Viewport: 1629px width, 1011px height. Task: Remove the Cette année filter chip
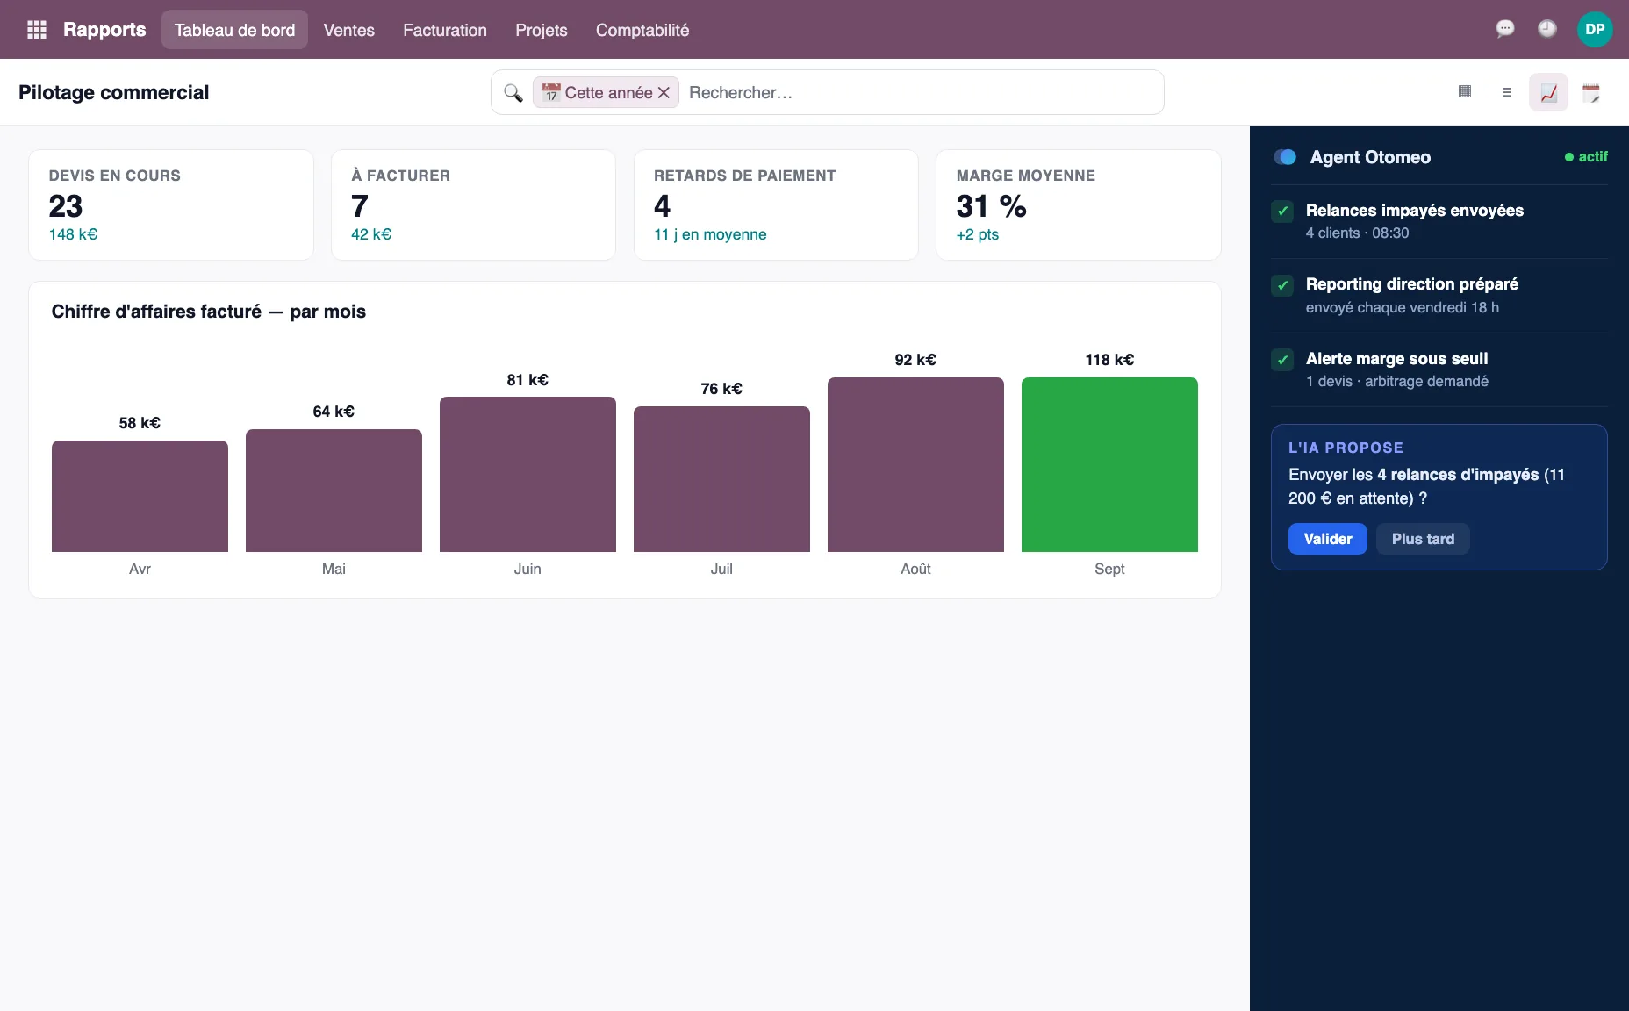tap(664, 92)
